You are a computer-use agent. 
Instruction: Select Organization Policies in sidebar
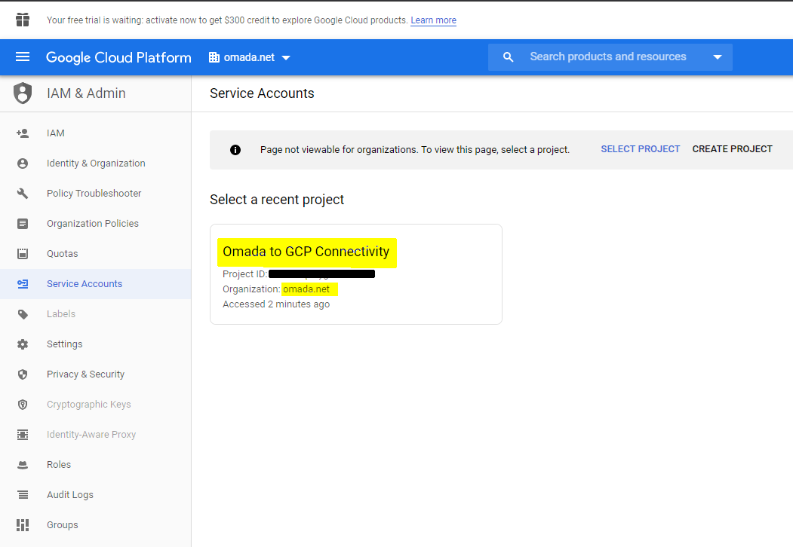point(96,224)
